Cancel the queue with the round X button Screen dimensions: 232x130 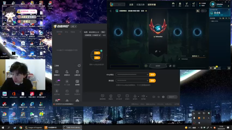coord(146,66)
